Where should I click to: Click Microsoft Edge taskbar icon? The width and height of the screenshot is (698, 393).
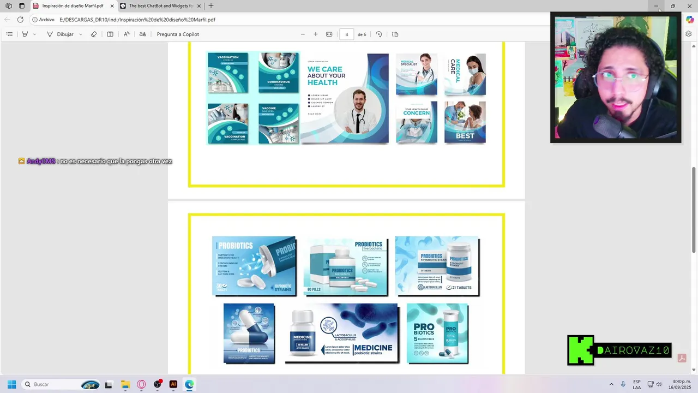pos(189,384)
